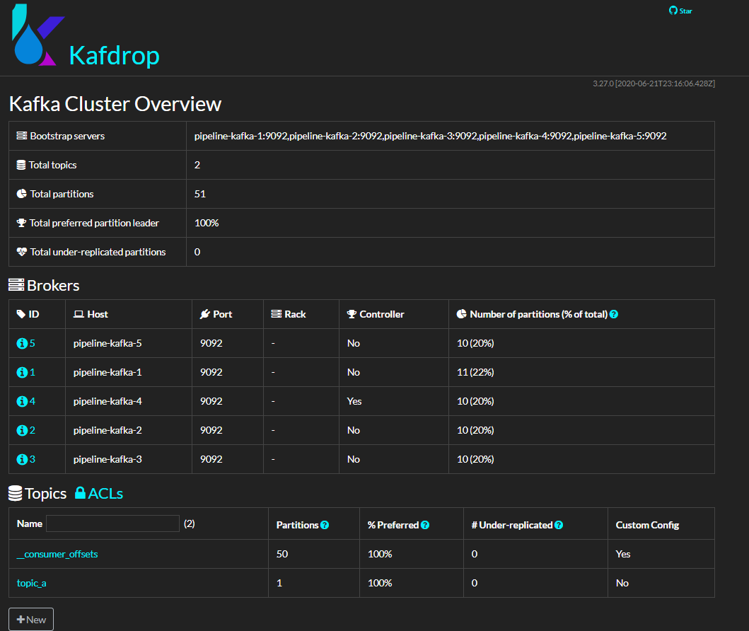The image size is (749, 631).
Task: Click help icon beside Number of partitions
Action: click(614, 314)
